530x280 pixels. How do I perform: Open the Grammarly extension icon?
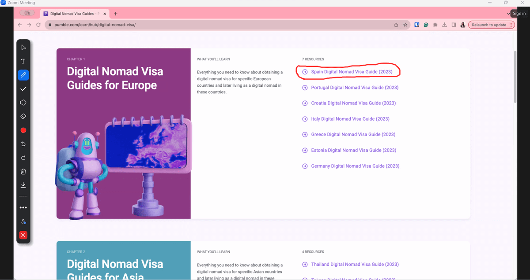(426, 25)
